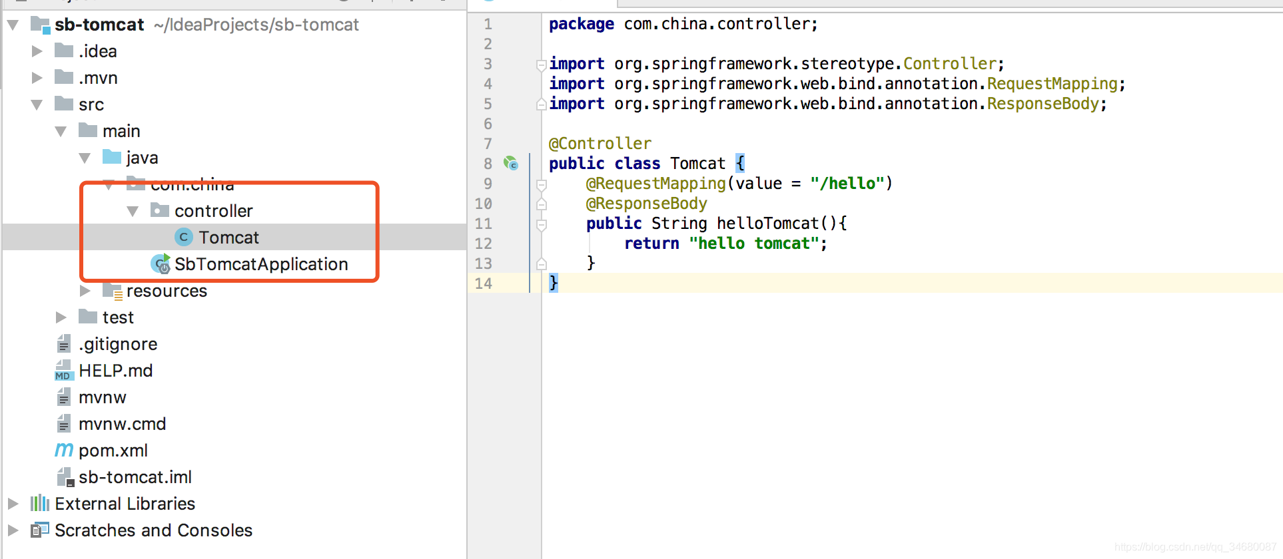Viewport: 1283px width, 559px height.
Task: Click the blue java source root icon
Action: point(112,157)
